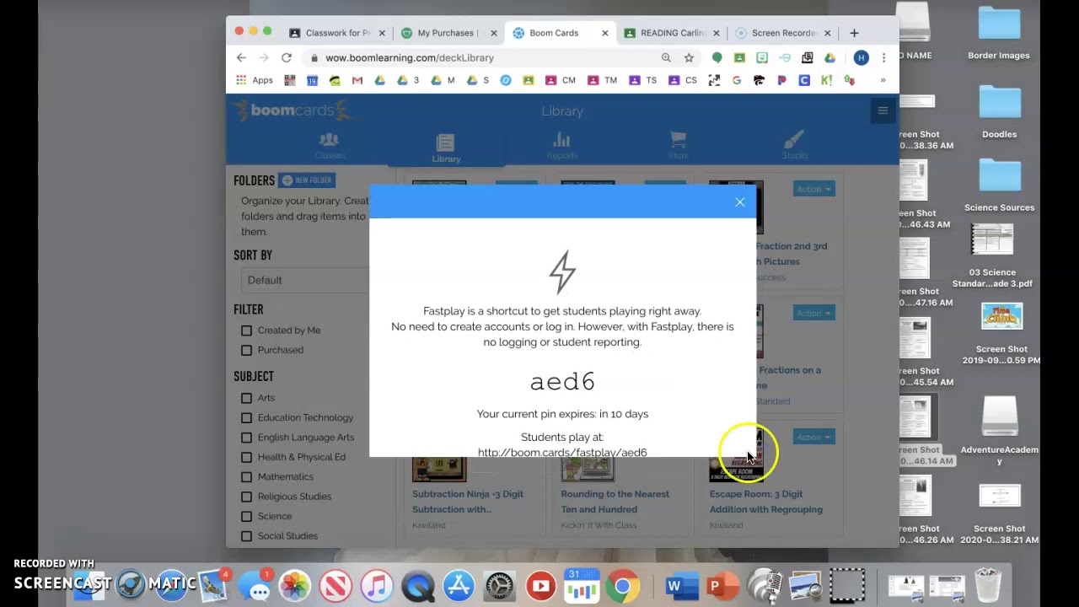Close the Fastplay dialog with the X
The width and height of the screenshot is (1079, 607).
click(739, 202)
